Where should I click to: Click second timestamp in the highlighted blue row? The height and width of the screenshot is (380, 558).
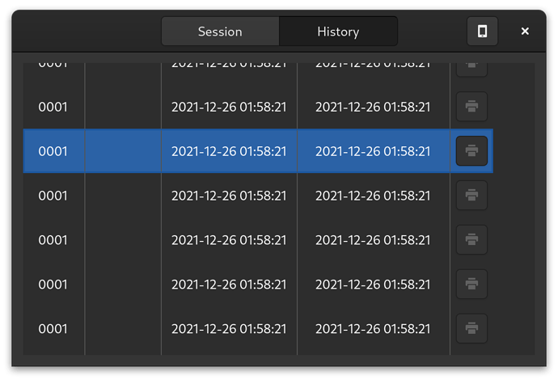pyautogui.click(x=373, y=151)
